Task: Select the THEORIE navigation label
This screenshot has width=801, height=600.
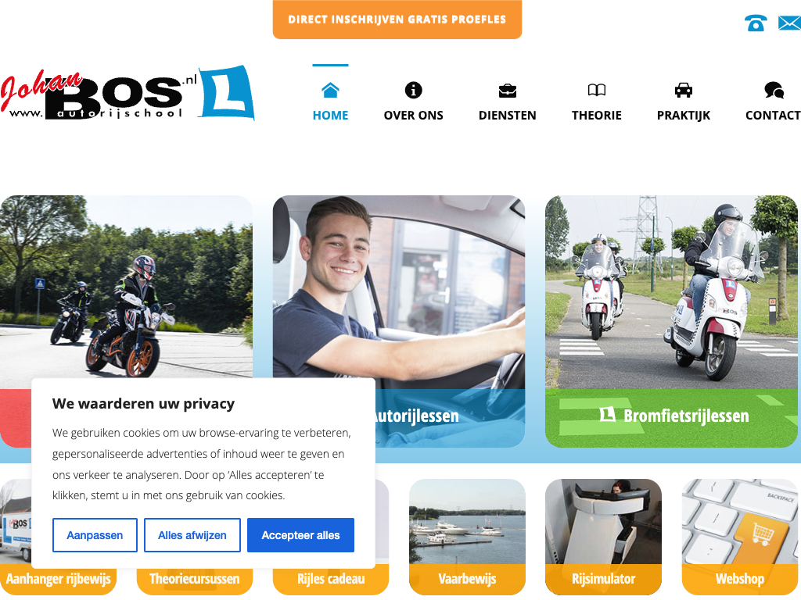Action: [x=597, y=116]
